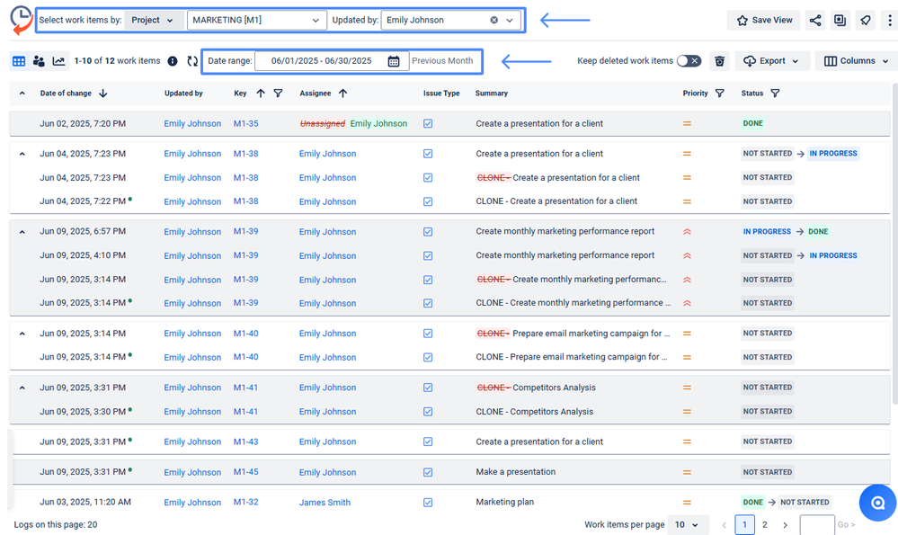This screenshot has height=535, width=898.
Task: Switch to the table grid view
Action: pos(20,61)
